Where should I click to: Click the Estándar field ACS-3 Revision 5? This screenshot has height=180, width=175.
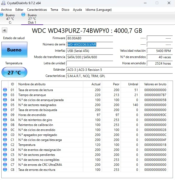pos(119,70)
